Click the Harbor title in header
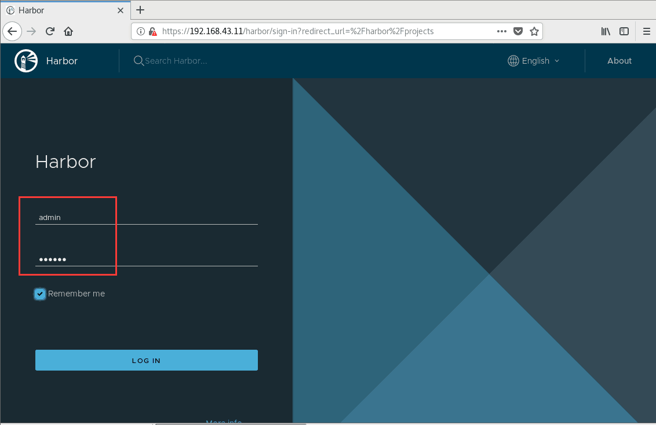 coord(62,61)
